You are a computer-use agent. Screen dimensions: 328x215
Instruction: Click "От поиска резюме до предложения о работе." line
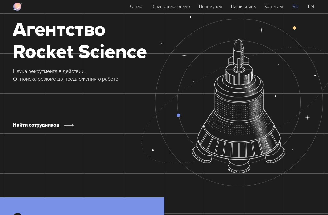click(x=66, y=79)
